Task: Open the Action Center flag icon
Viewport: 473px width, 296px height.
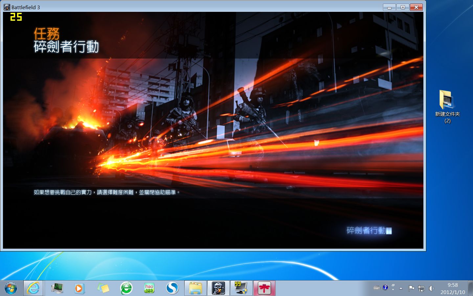Action: 411,288
